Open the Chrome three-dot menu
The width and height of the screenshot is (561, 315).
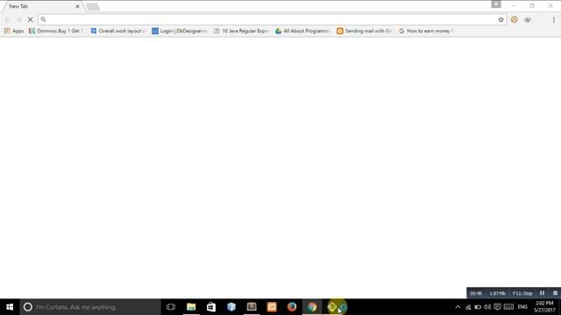(553, 19)
